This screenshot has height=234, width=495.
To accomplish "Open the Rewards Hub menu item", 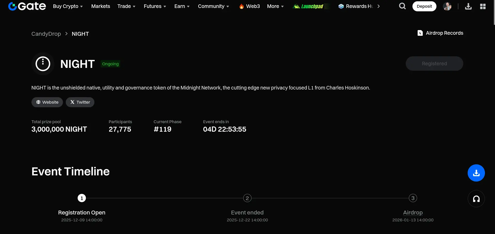I will pyautogui.click(x=356, y=6).
